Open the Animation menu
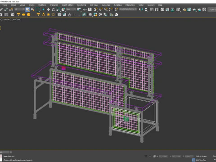Screen dimensions: 216x162 [x=54, y=5]
